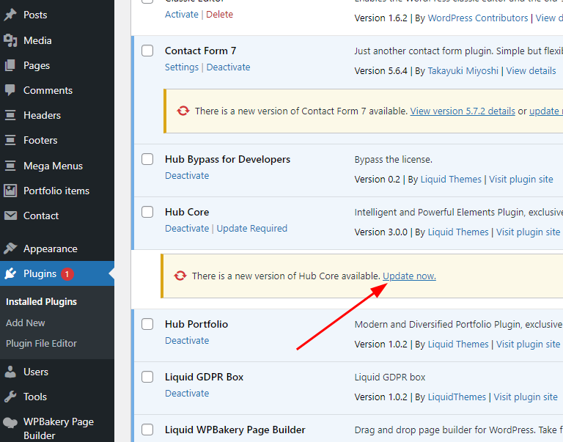Open the Plugins menu label
Viewport: 563px width, 442px height.
point(40,273)
